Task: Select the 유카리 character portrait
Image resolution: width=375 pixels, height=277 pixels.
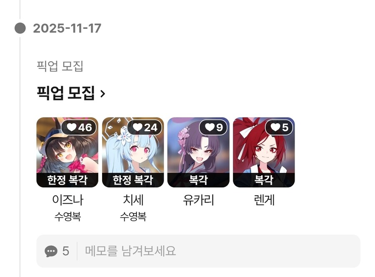Action: [x=198, y=152]
